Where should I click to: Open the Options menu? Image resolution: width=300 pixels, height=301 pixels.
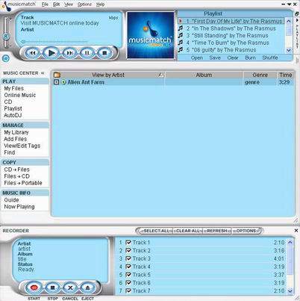(x=84, y=4)
